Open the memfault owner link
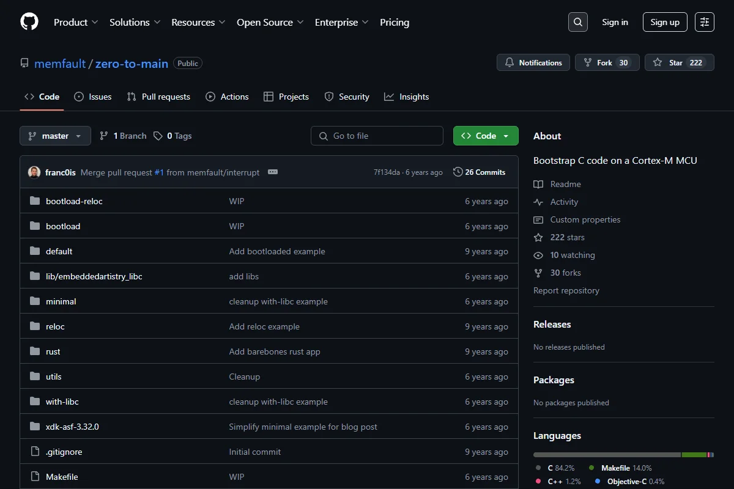Viewport: 734px width, 489px height. tap(60, 63)
